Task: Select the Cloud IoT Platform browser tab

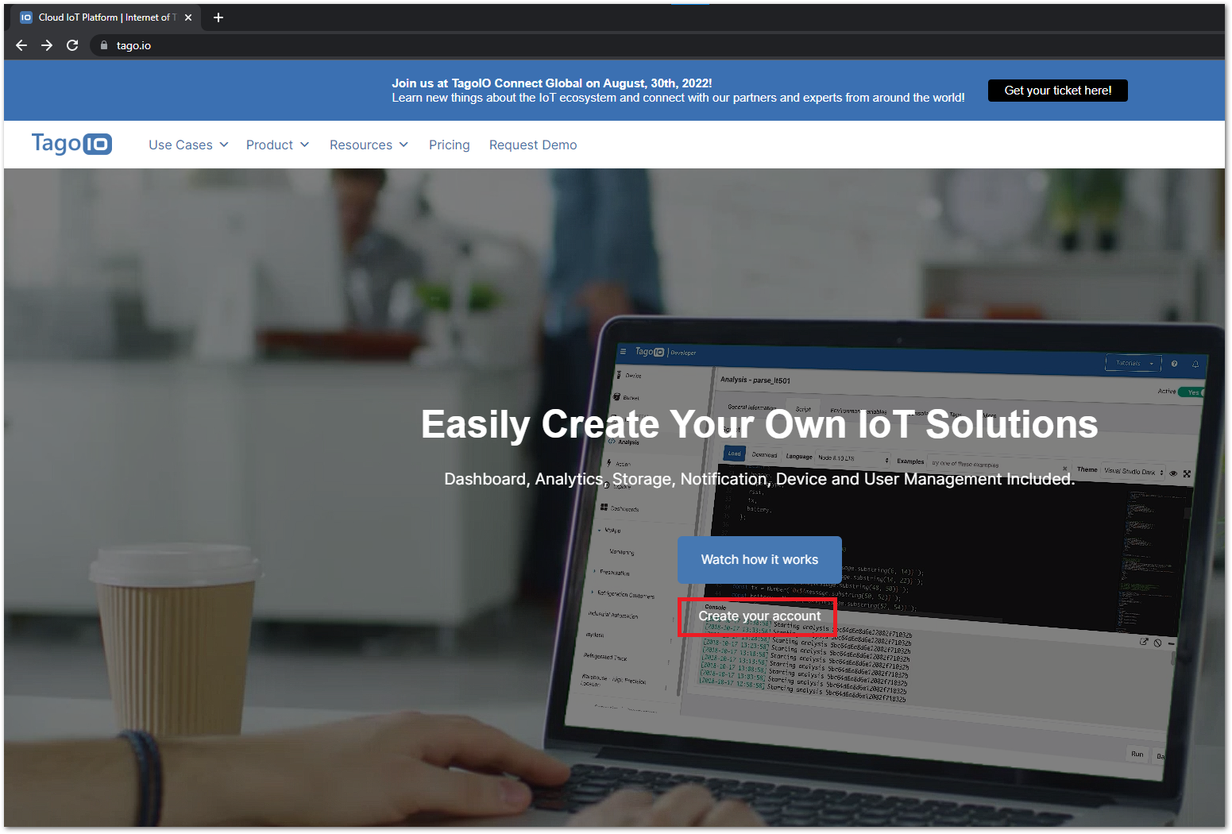Action: coord(103,17)
